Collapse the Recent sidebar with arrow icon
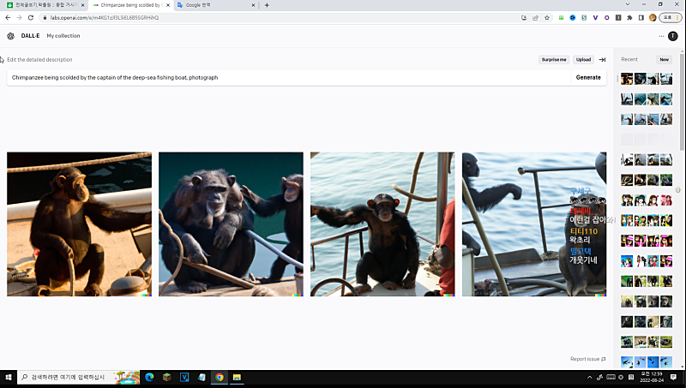Screen dimensions: 686x388 click(603, 60)
